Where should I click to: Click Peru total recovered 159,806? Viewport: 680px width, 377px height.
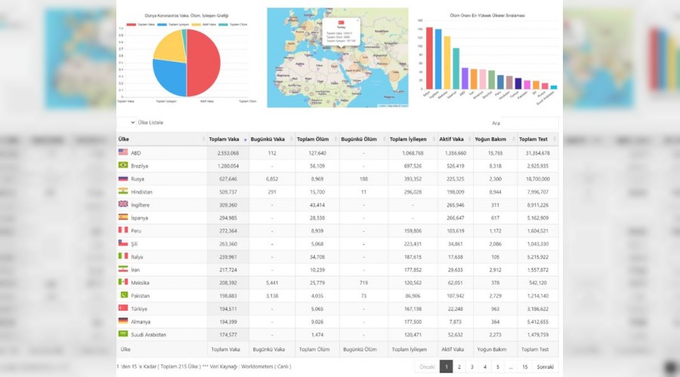pos(413,231)
